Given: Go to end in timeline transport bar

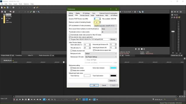Looking at the screenshot, I should coord(34,99).
